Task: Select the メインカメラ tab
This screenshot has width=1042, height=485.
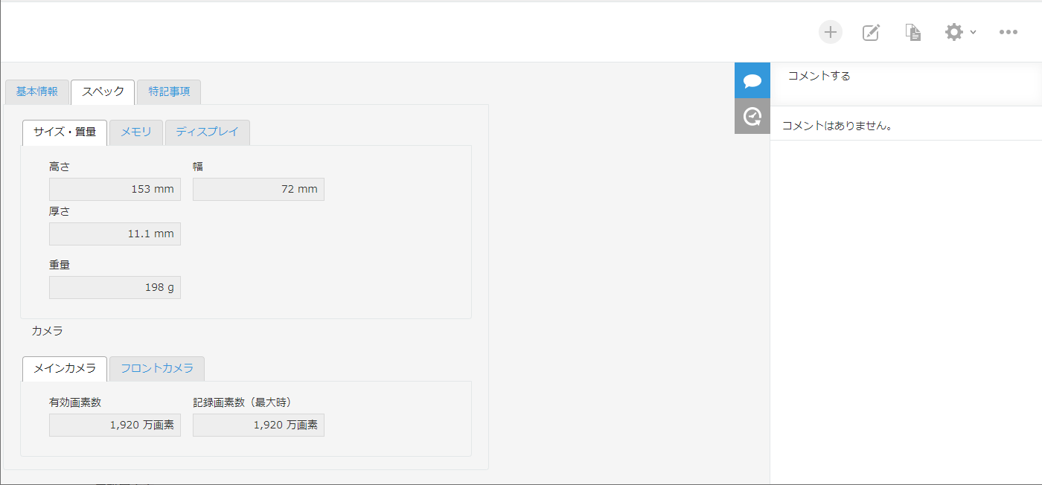Action: 65,368
